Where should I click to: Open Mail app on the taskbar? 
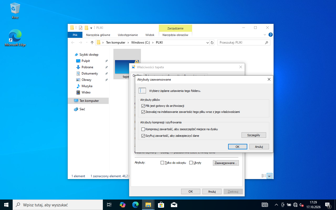174,204
